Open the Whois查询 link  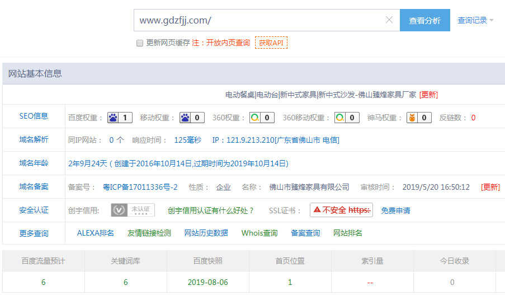[x=259, y=233]
